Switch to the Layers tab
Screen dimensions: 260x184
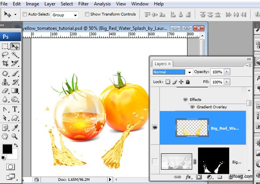(x=160, y=64)
